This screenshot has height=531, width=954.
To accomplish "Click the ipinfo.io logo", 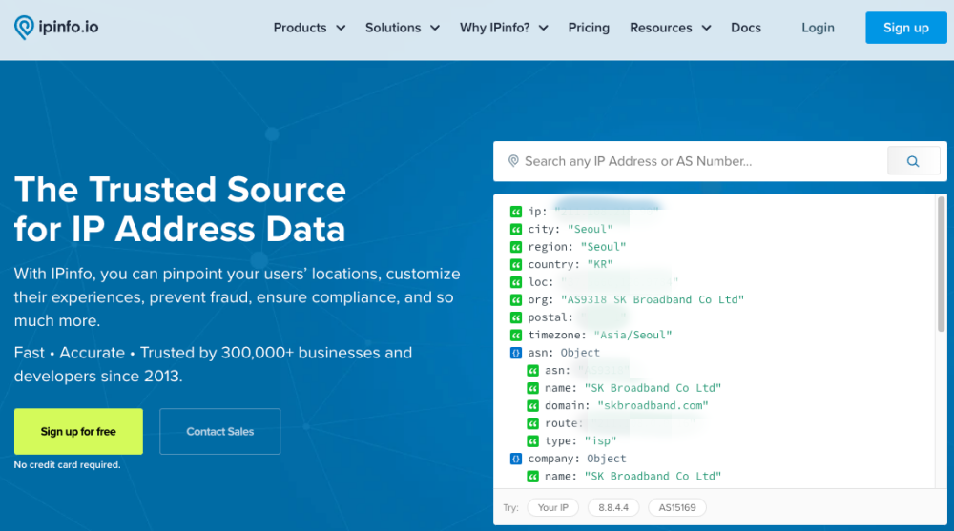I will click(56, 28).
